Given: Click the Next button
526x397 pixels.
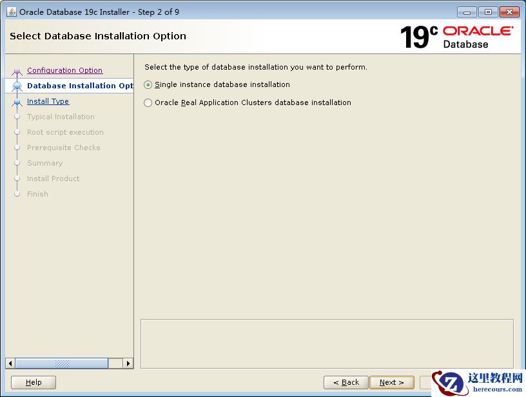Looking at the screenshot, I should tap(391, 382).
